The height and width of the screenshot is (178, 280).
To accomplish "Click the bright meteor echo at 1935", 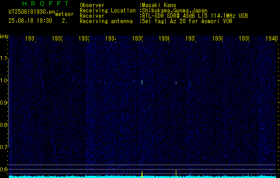I will click(x=142, y=82).
